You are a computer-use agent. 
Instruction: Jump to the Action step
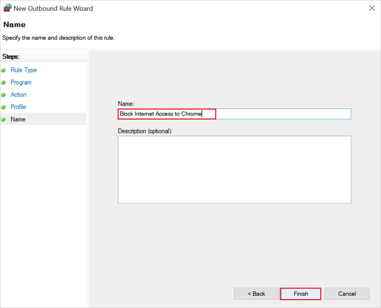pos(19,95)
